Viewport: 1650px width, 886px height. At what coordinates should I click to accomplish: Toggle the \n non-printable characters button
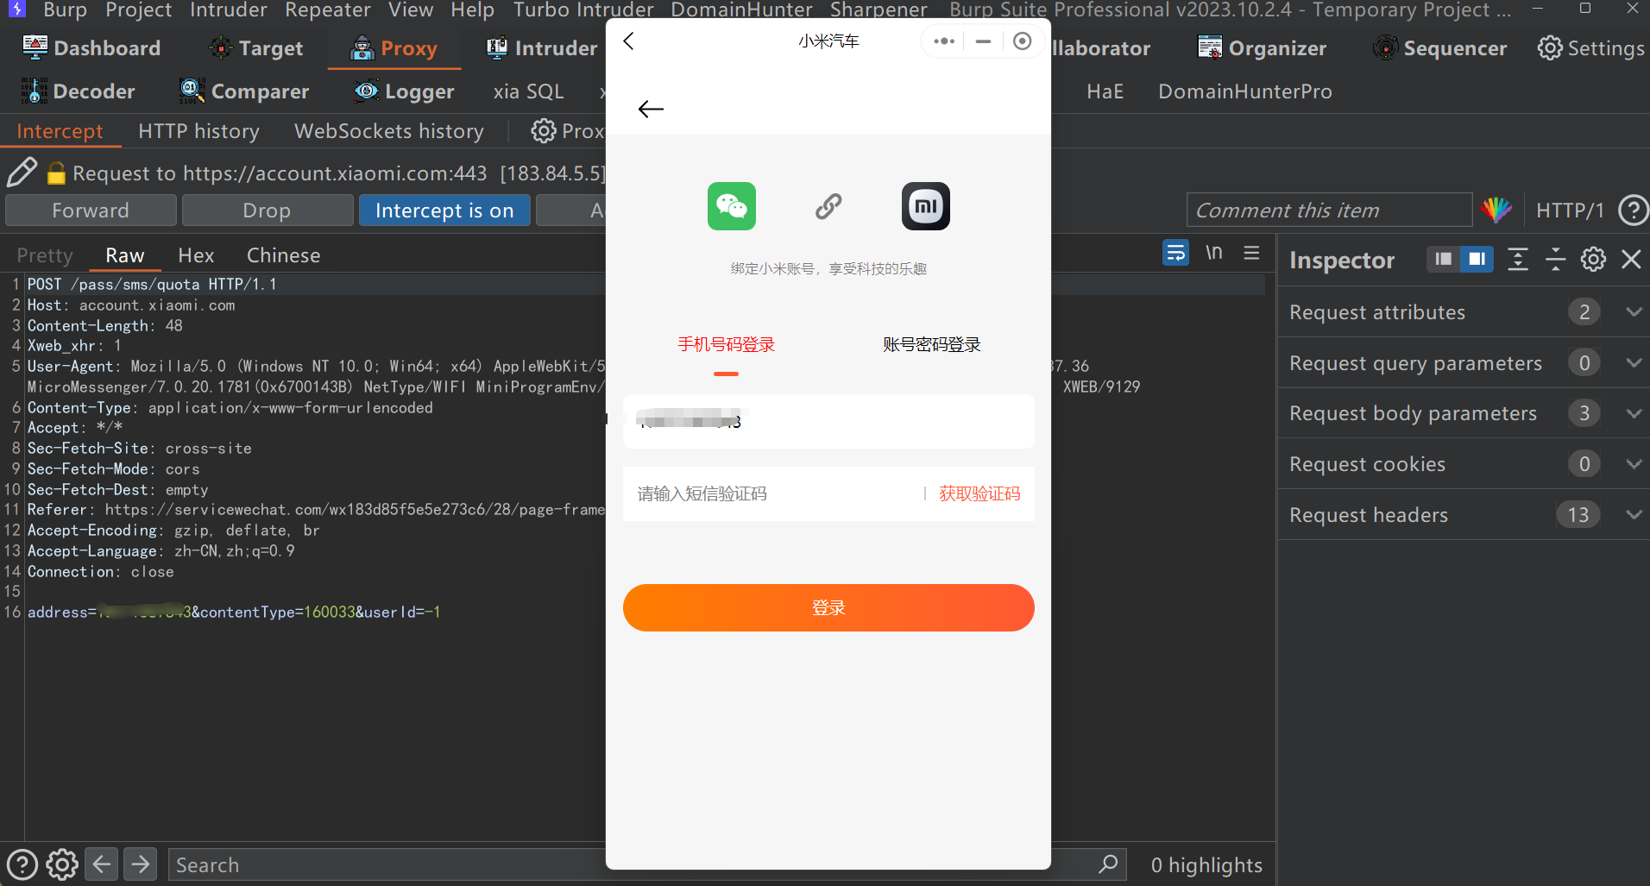click(x=1214, y=253)
